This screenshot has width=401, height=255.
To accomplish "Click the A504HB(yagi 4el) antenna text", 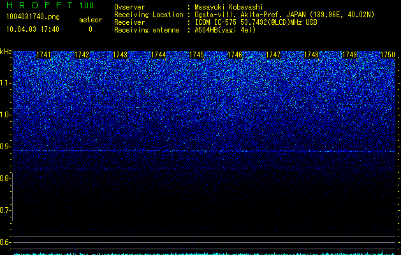I will 225,30.
